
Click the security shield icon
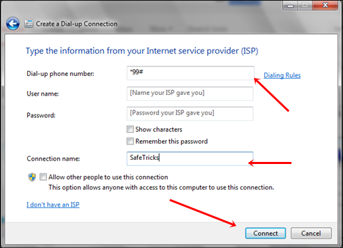32,177
